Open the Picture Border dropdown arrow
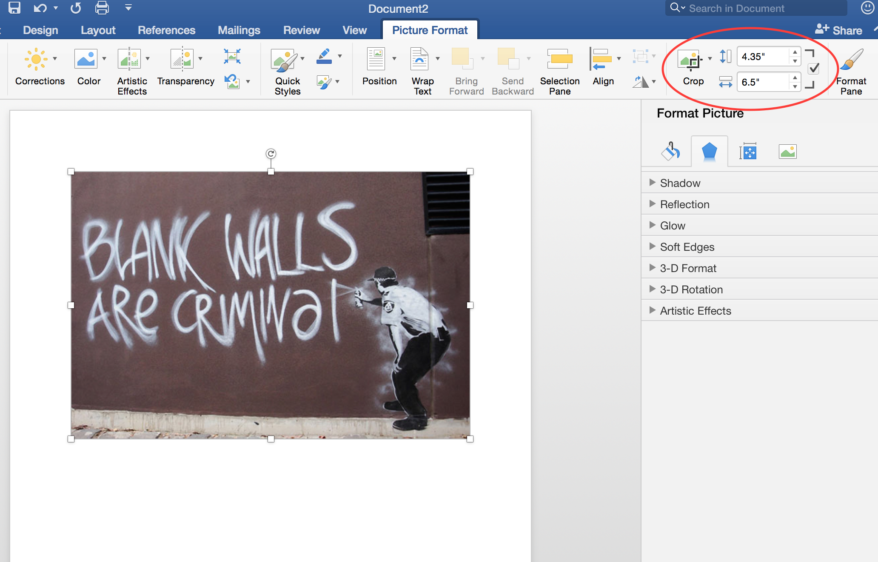Screen dimensions: 878x562 tap(340, 56)
